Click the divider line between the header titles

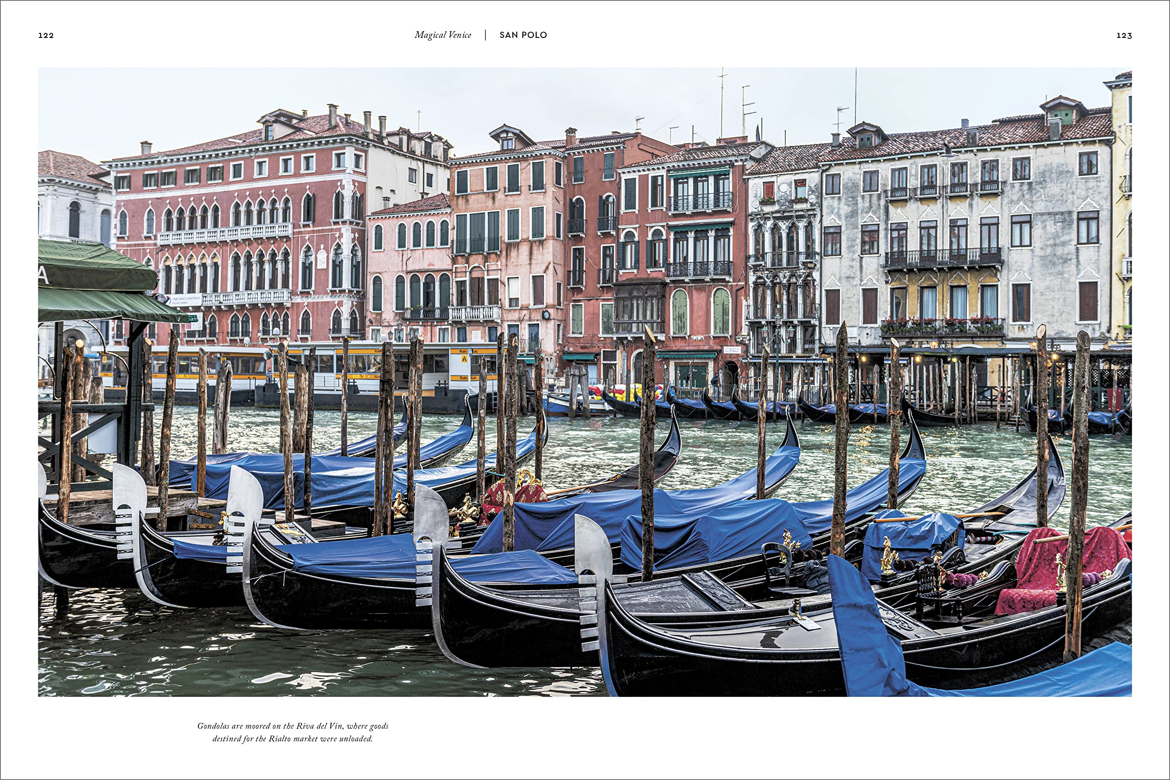(485, 35)
